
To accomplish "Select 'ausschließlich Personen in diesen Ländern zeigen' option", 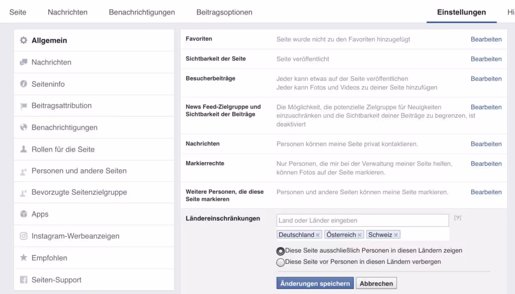I will 280,251.
